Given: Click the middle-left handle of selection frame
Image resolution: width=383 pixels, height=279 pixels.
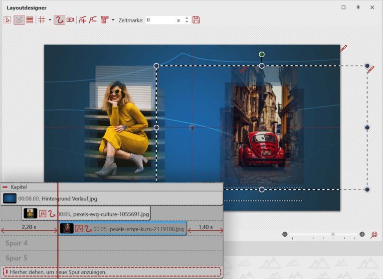Looking at the screenshot, I should tap(156, 127).
